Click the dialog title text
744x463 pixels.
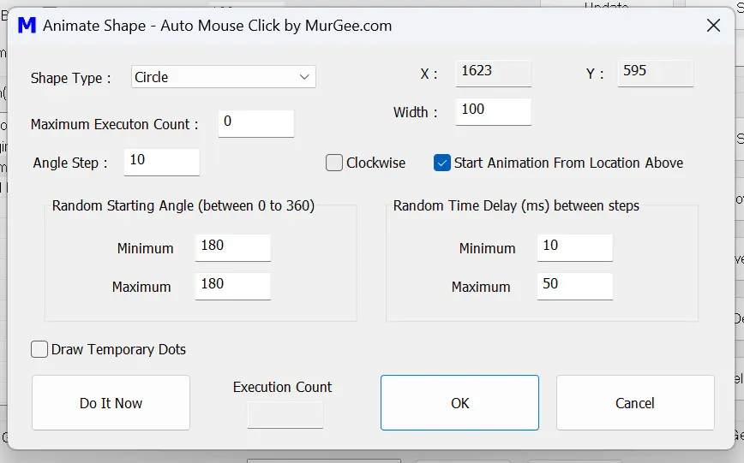tap(218, 26)
